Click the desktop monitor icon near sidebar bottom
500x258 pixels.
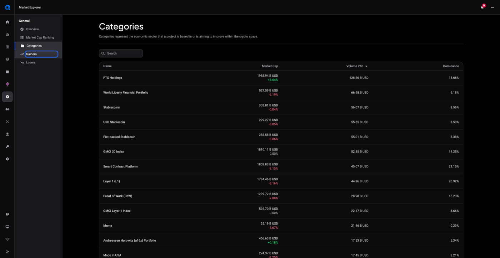[x=7, y=227]
